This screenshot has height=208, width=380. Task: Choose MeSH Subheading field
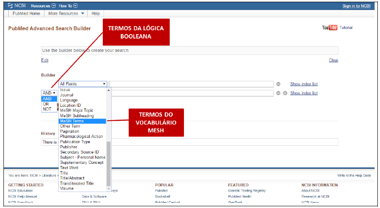coord(82,116)
